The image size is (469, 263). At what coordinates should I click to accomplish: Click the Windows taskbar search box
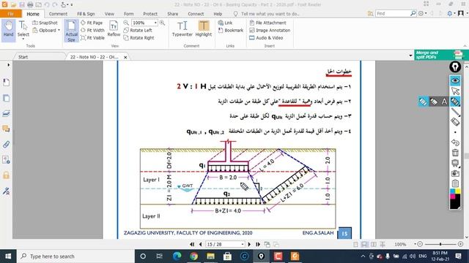pos(75,256)
